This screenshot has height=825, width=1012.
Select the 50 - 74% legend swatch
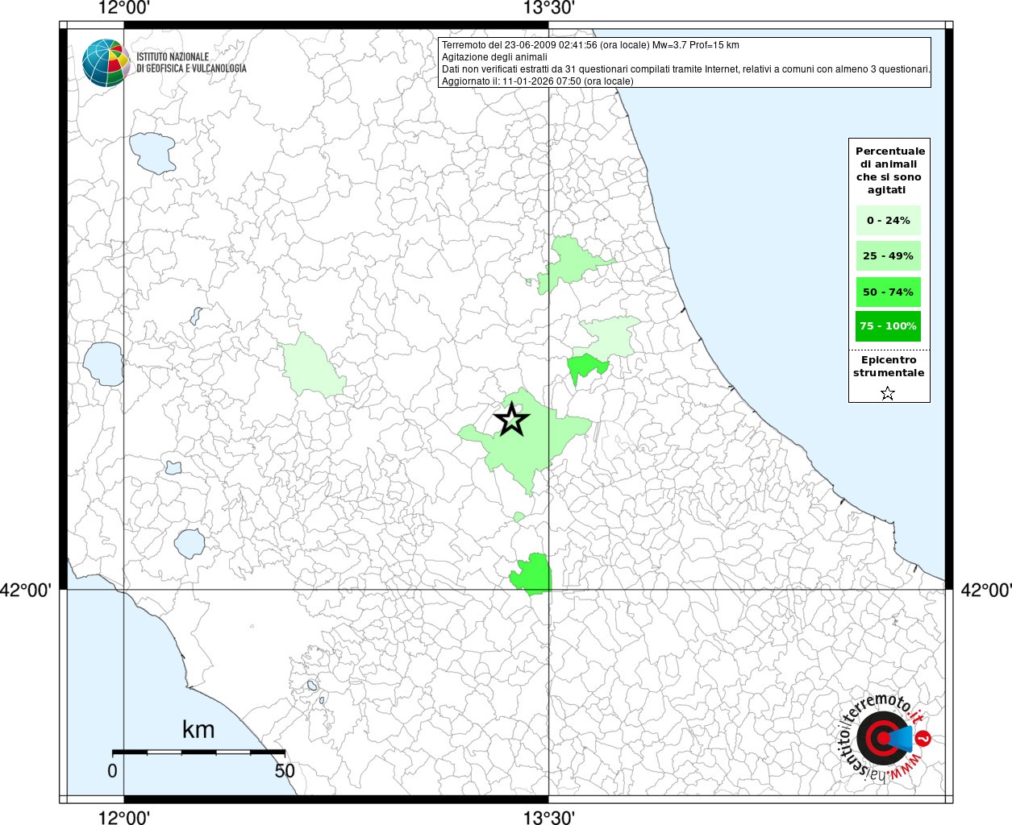(x=888, y=292)
